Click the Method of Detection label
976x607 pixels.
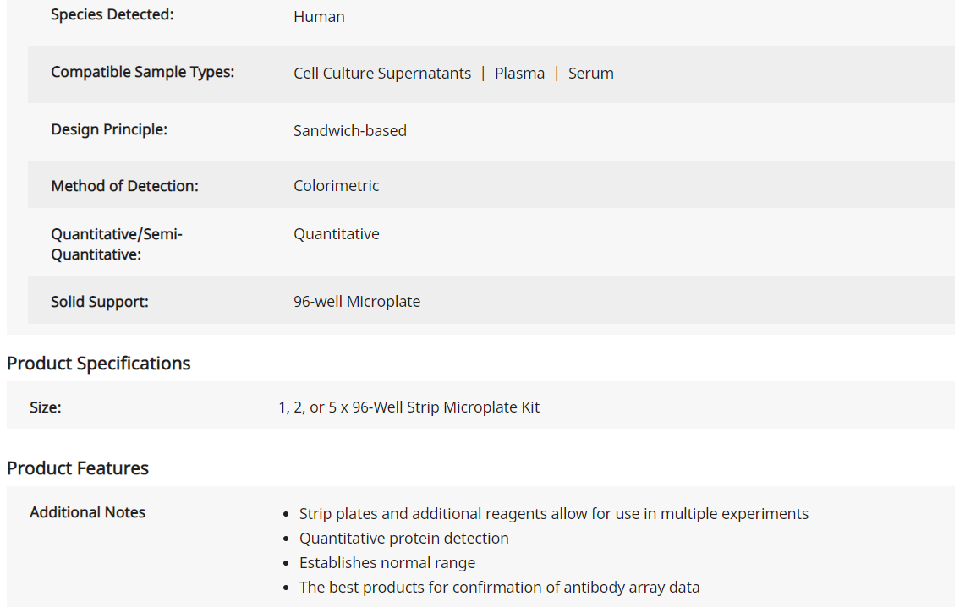[x=124, y=186]
